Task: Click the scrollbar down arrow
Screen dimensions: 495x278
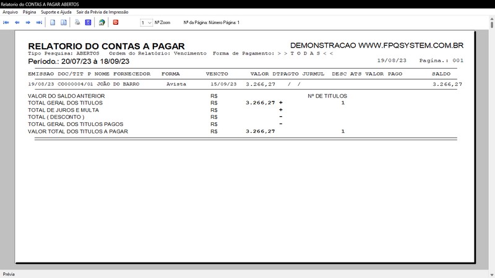Action: coord(492,275)
